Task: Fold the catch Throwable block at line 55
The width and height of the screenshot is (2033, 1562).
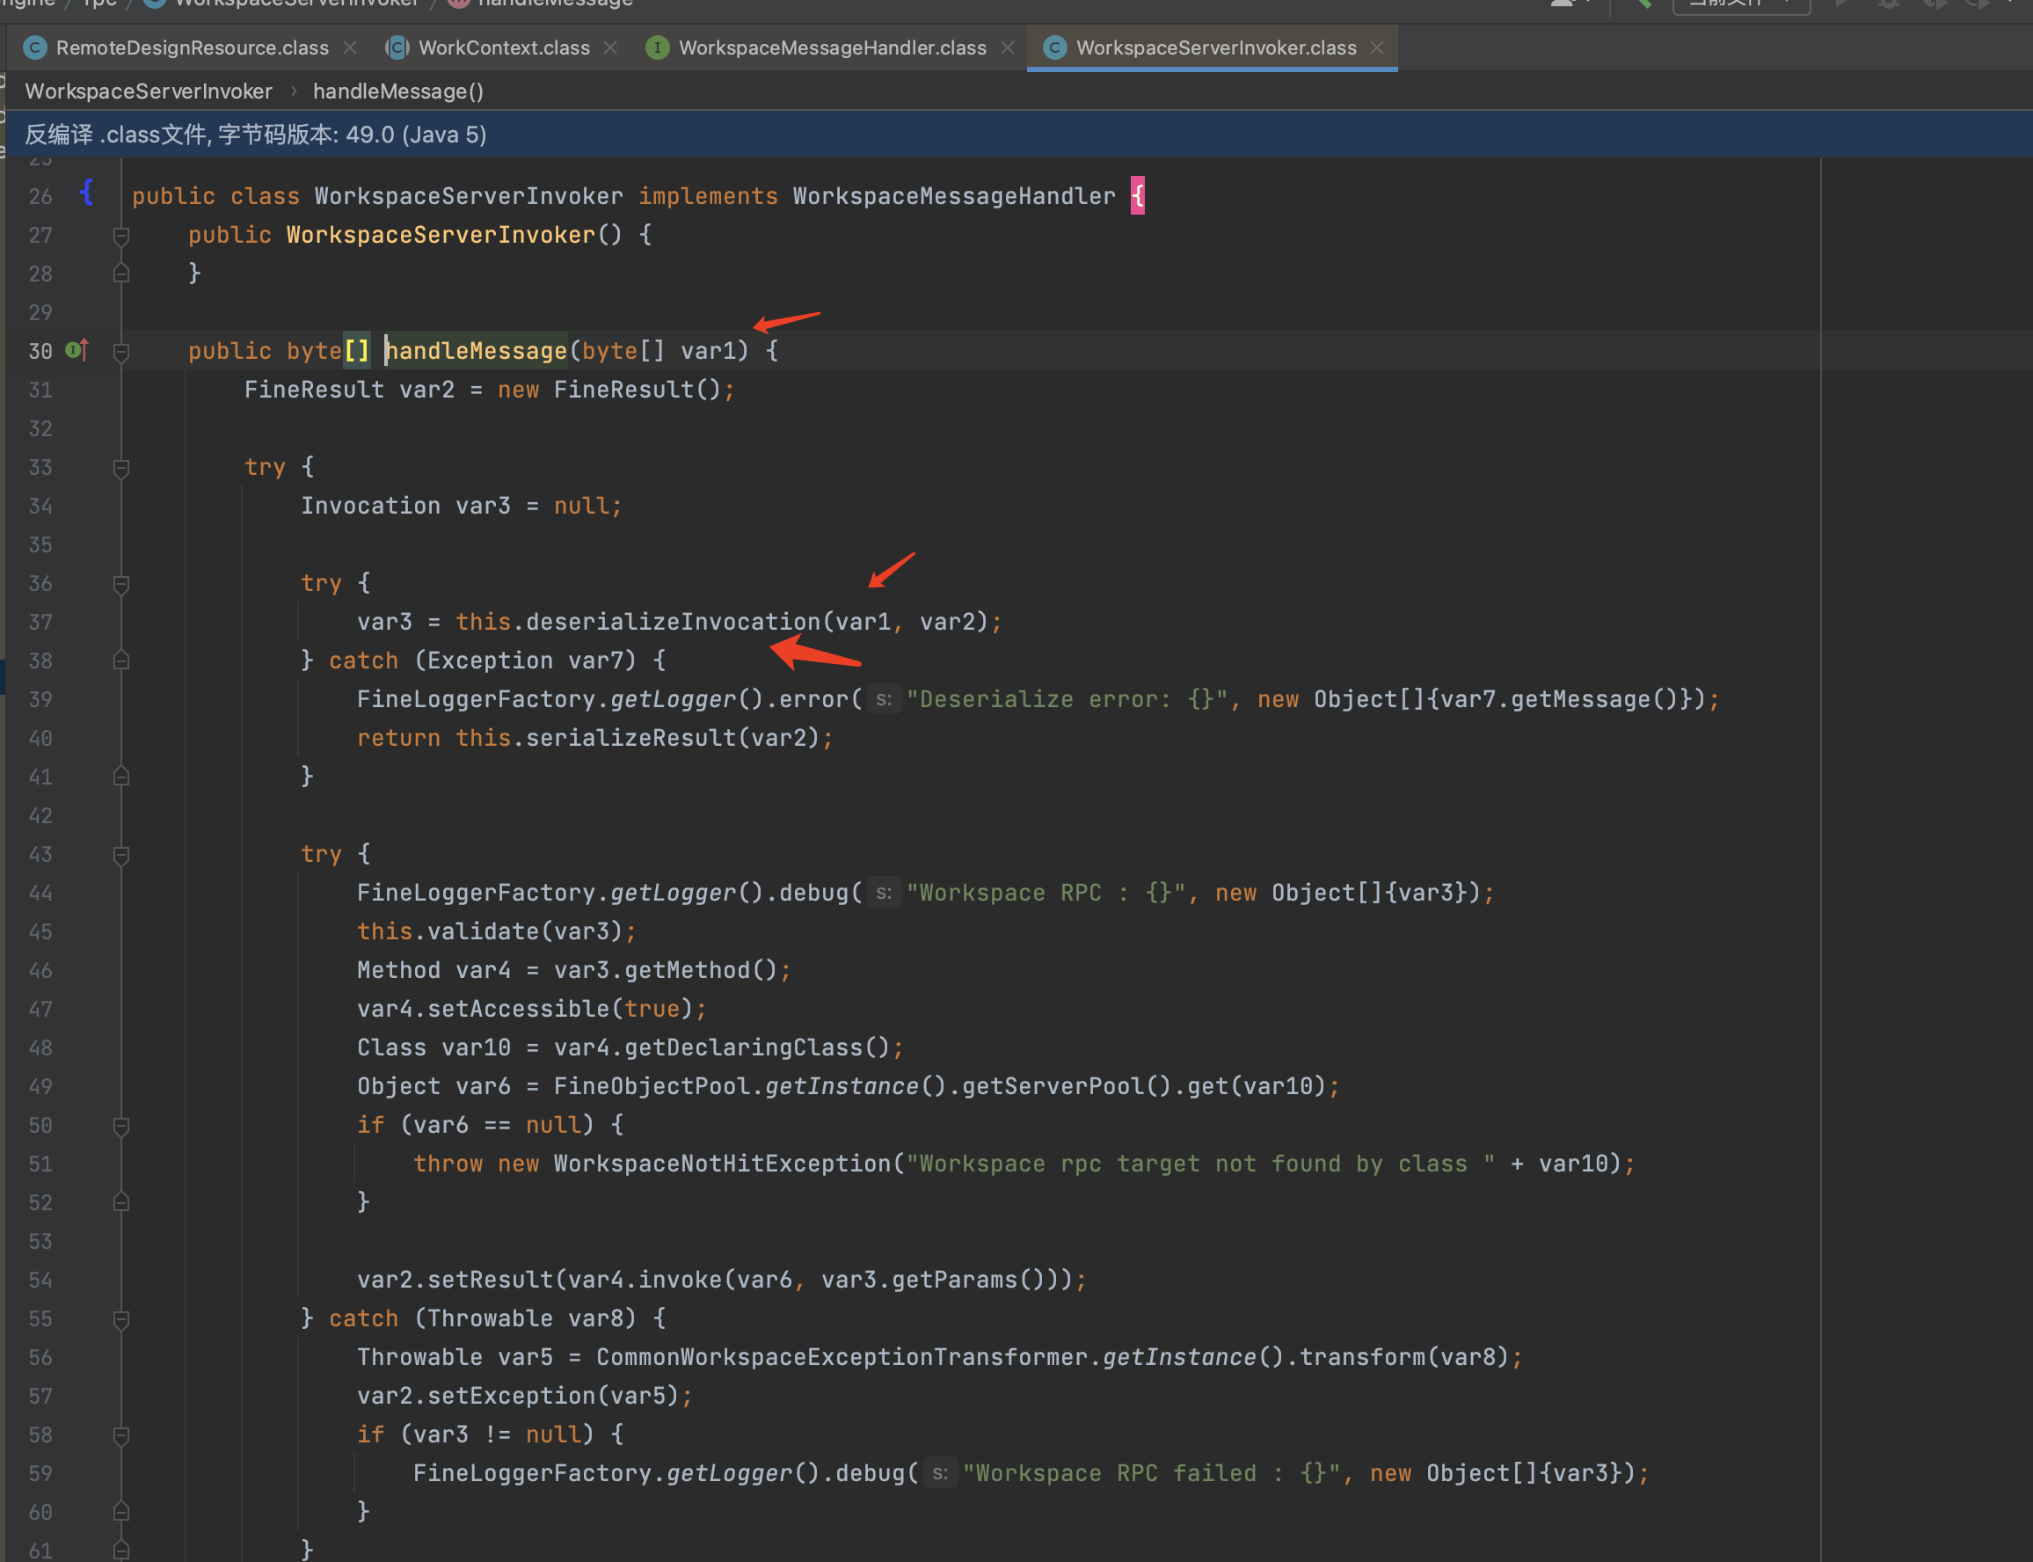Action: point(120,1318)
